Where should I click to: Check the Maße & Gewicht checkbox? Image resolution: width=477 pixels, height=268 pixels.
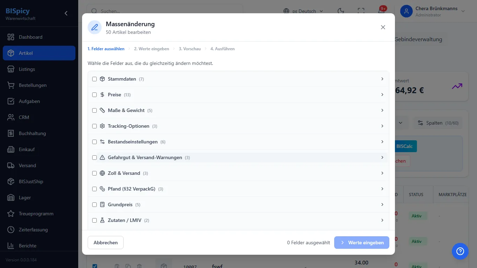[x=94, y=111]
